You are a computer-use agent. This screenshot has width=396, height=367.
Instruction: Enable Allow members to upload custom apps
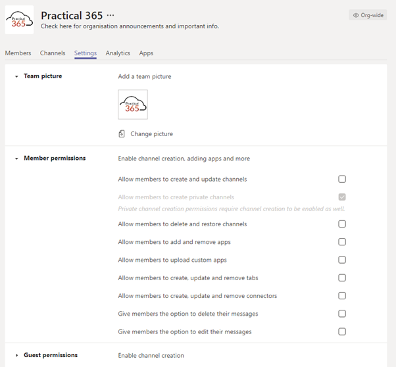(342, 260)
